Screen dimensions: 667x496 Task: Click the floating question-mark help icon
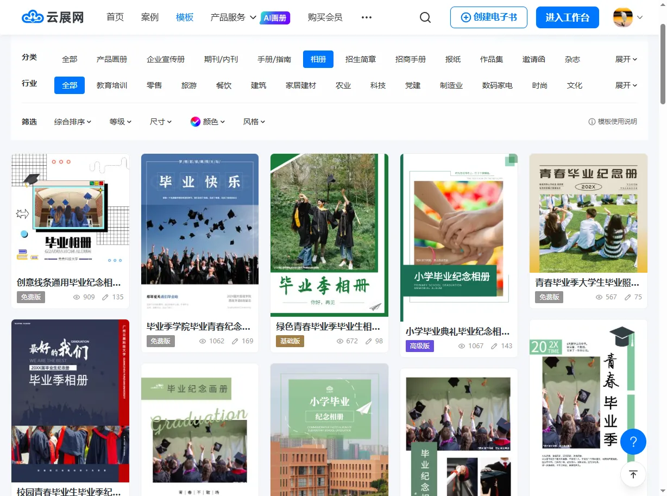tap(633, 442)
